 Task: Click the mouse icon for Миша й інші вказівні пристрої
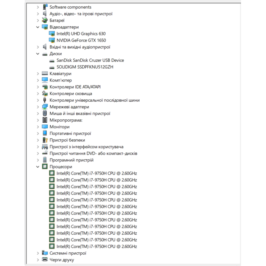pos(45,113)
